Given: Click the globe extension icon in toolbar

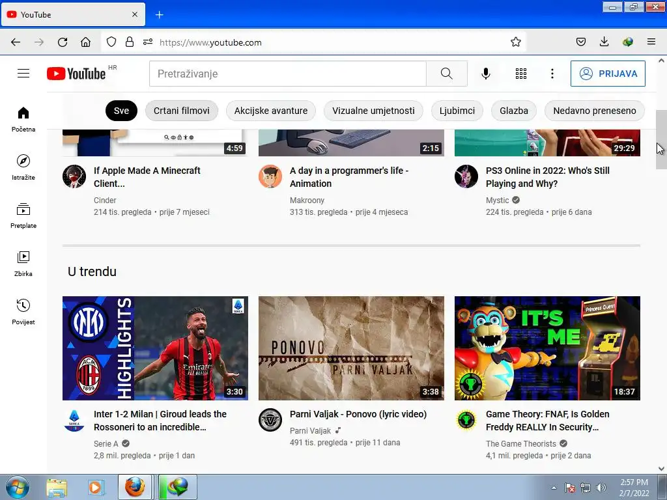Looking at the screenshot, I should [x=628, y=42].
